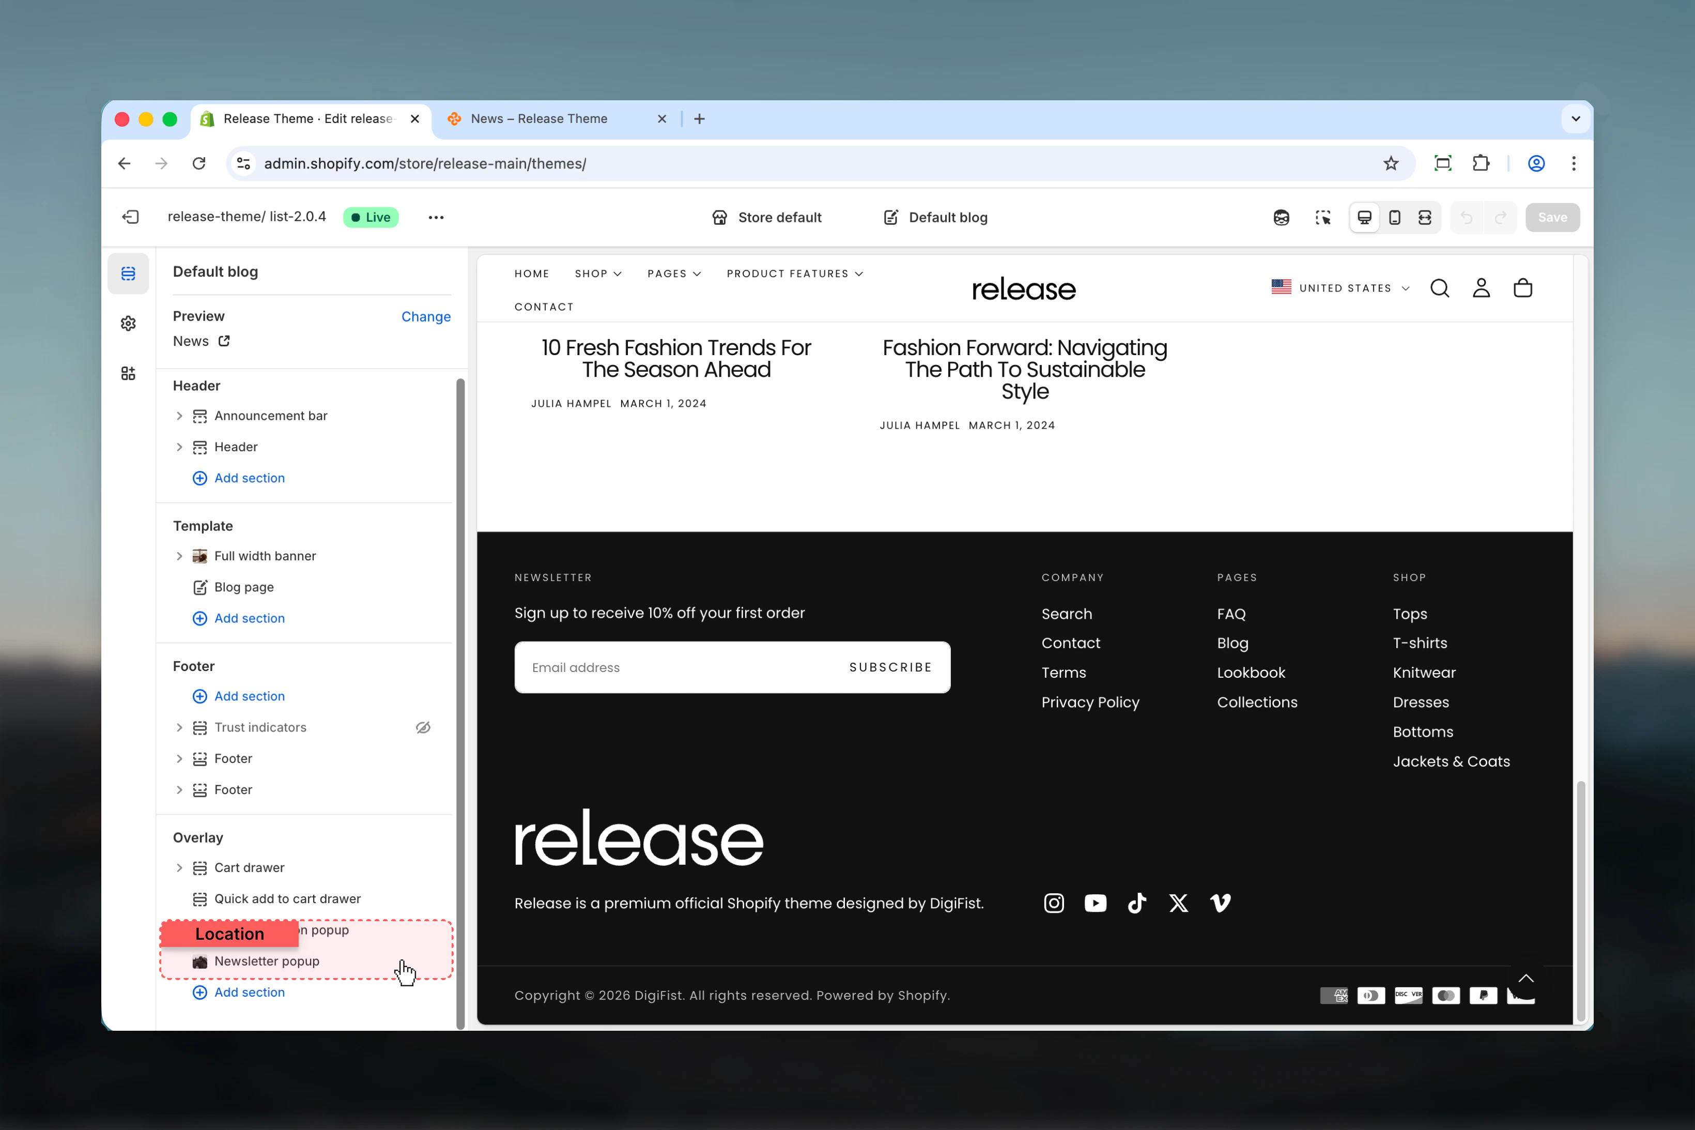Image resolution: width=1695 pixels, height=1130 pixels.
Task: Open the Jackets & Coats footer link
Action: tap(1451, 761)
